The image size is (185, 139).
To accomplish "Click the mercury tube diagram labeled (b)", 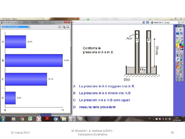I will click(x=142, y=56).
